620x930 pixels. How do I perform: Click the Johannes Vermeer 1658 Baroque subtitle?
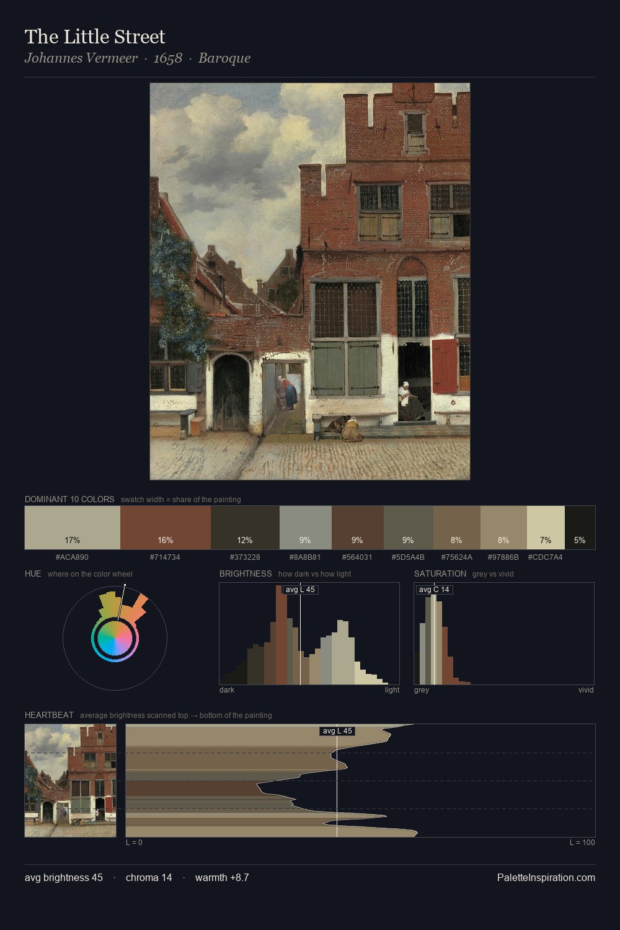138,58
